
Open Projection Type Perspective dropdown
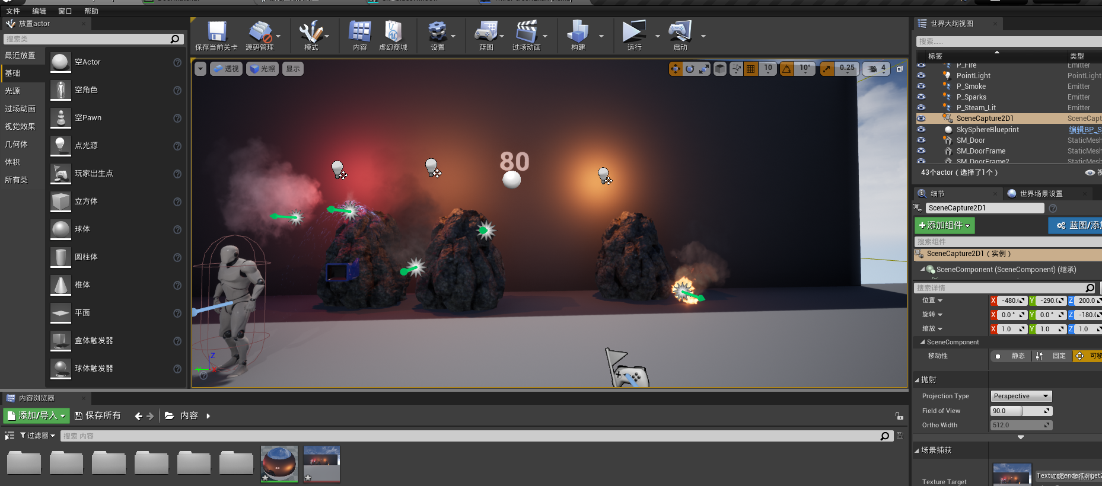click(1021, 396)
